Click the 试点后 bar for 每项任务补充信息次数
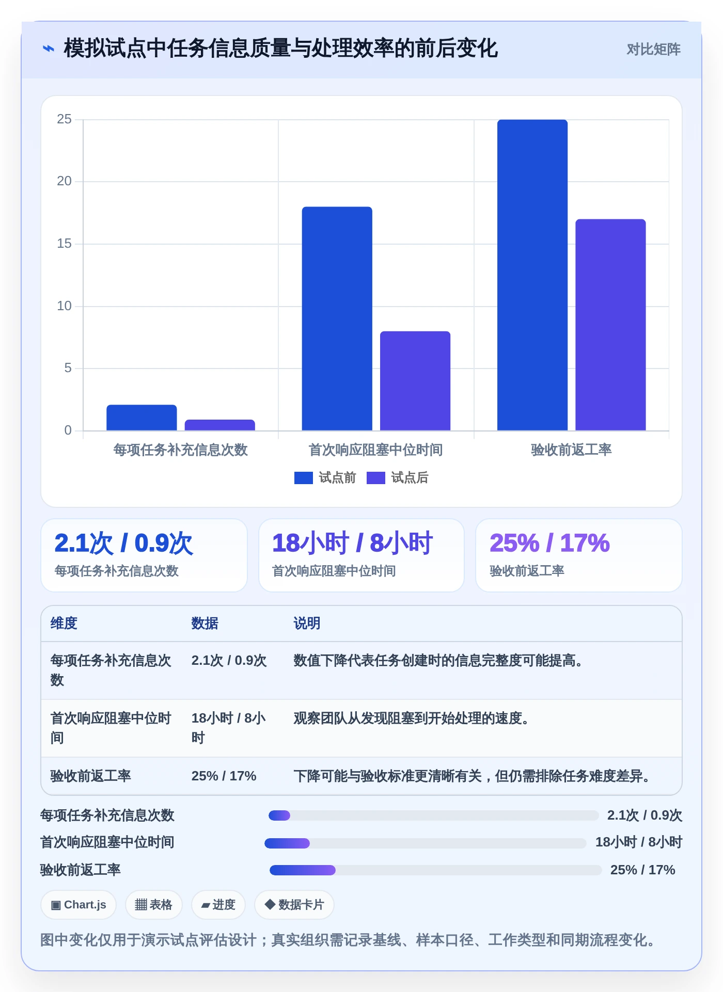This screenshot has height=992, width=723. 220,425
